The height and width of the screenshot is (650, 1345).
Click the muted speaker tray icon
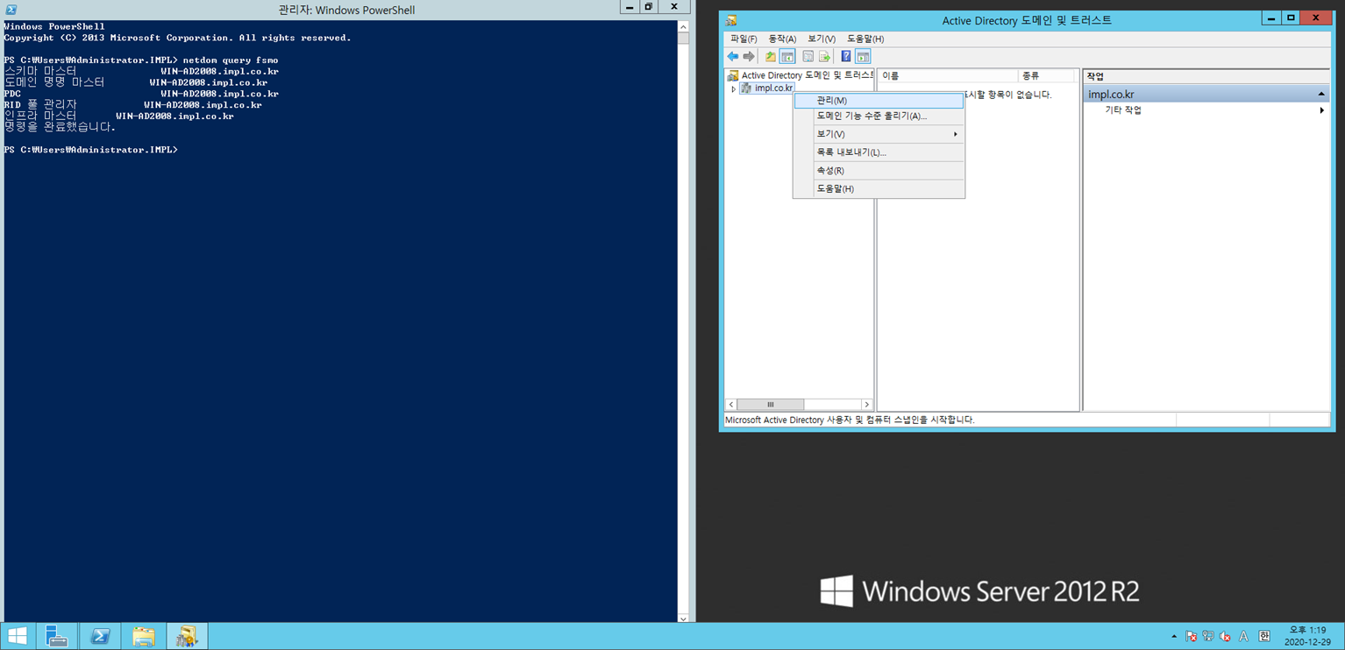1225,637
